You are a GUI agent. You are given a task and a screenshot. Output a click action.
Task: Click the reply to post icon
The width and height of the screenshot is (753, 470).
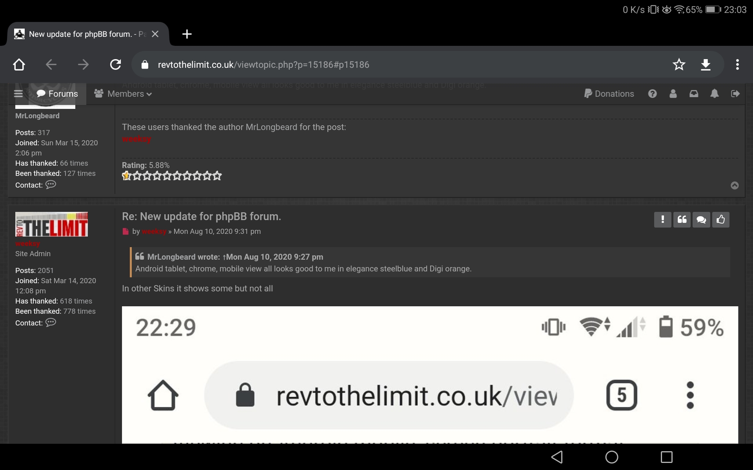tap(702, 219)
